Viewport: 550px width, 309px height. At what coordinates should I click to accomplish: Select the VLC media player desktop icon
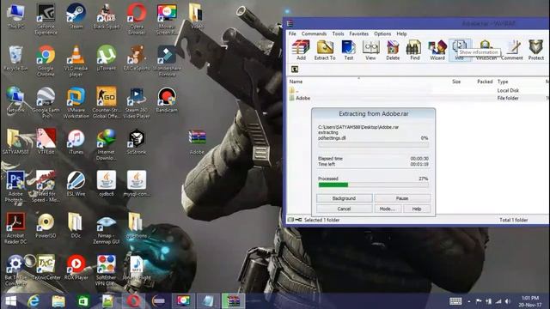click(x=76, y=61)
